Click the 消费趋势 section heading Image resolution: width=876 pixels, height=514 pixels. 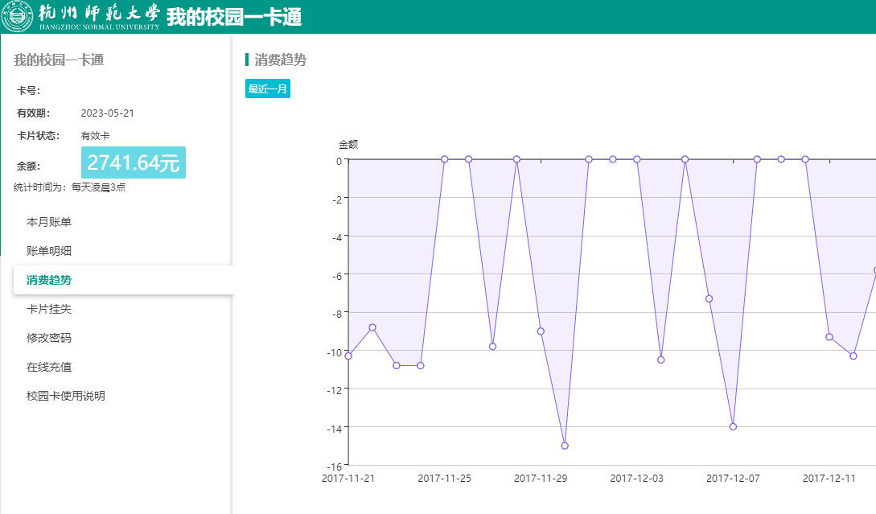[281, 60]
